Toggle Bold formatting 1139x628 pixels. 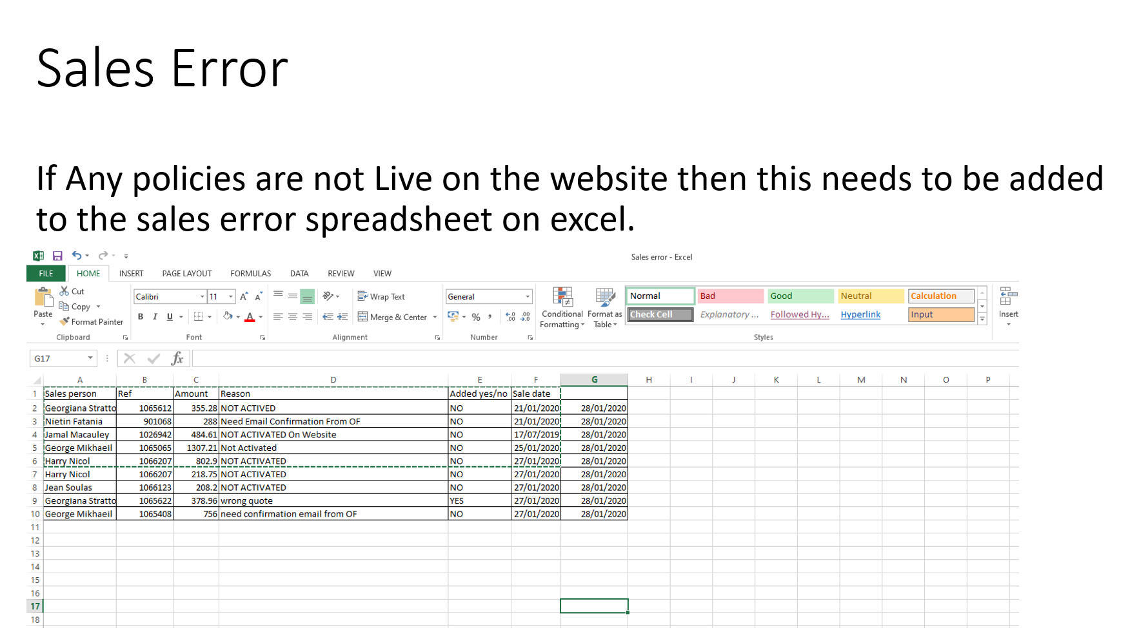(141, 317)
